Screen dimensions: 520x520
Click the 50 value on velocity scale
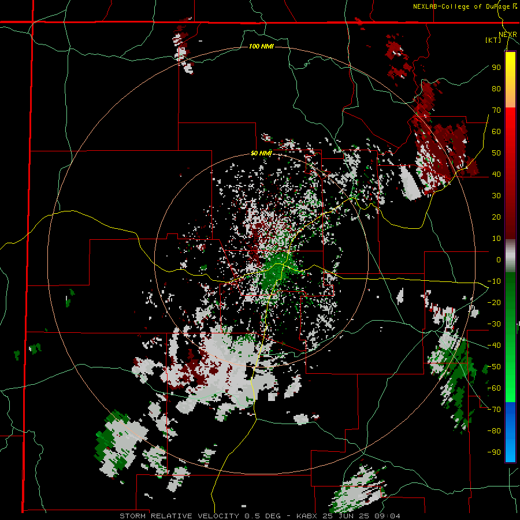(496, 153)
